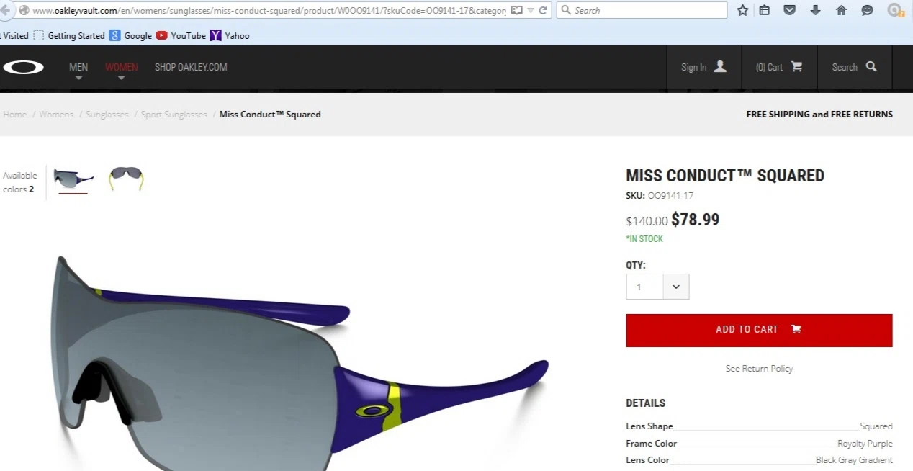Go to browser Home page icon
Image resolution: width=913 pixels, height=471 pixels.
pyautogui.click(x=841, y=10)
